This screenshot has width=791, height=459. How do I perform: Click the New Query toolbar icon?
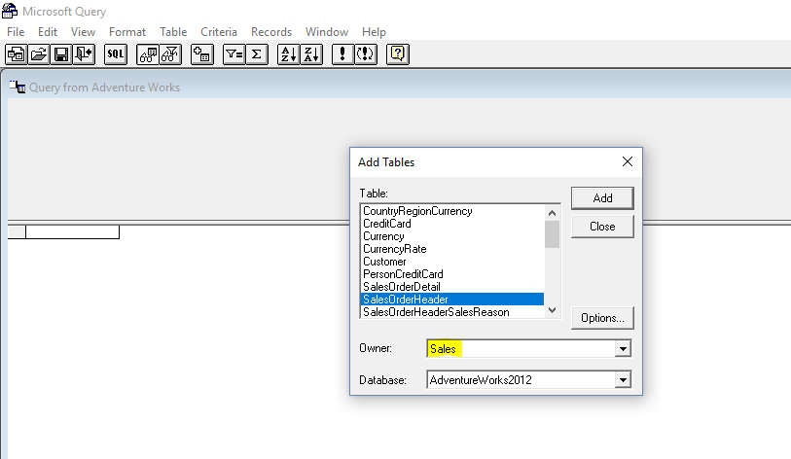[x=17, y=54]
